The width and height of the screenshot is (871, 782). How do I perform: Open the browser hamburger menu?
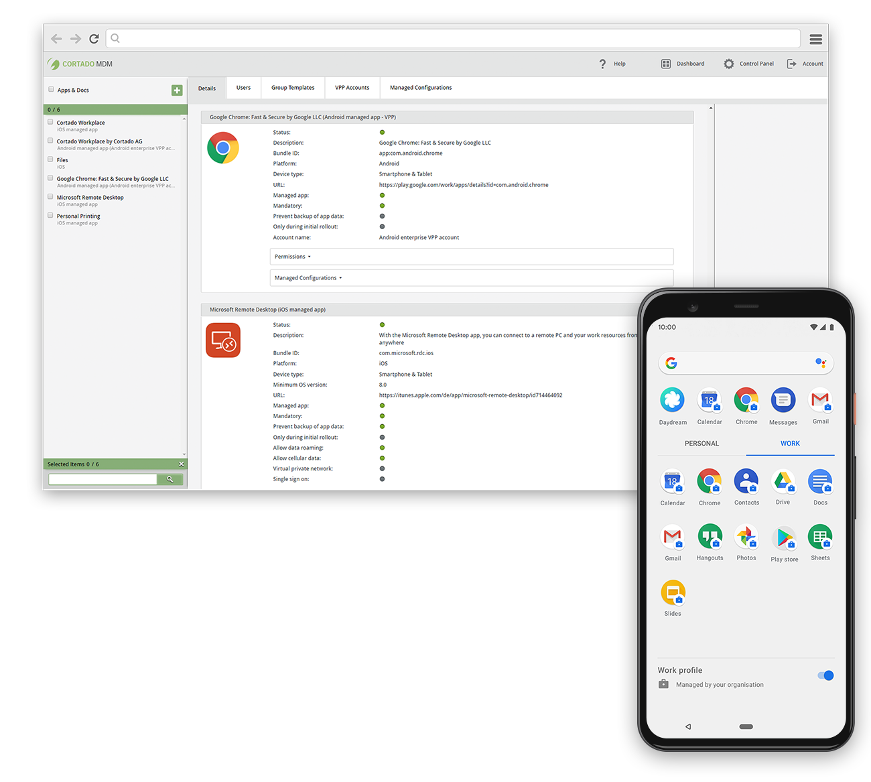click(815, 39)
